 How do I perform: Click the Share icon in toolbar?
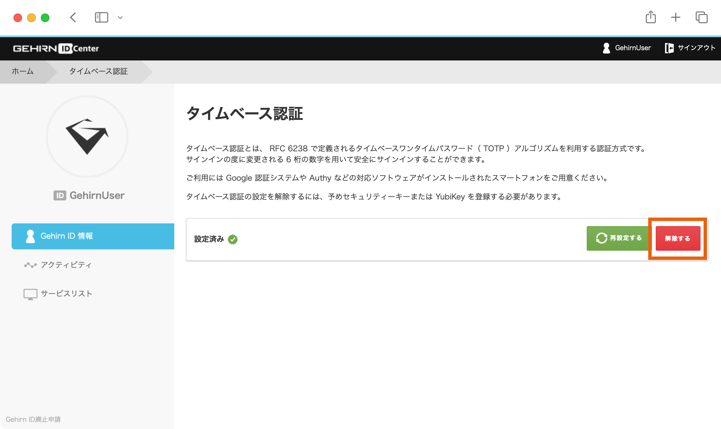[x=651, y=17]
